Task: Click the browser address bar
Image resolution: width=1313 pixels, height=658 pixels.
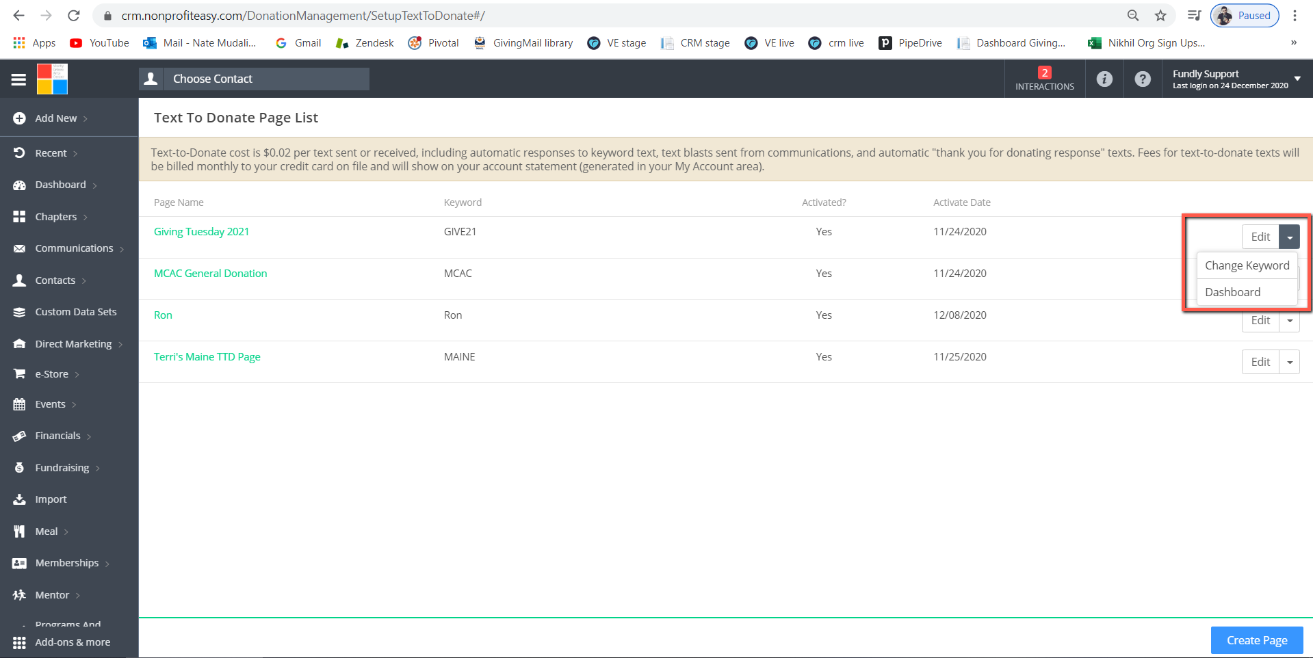Action: tap(616, 15)
